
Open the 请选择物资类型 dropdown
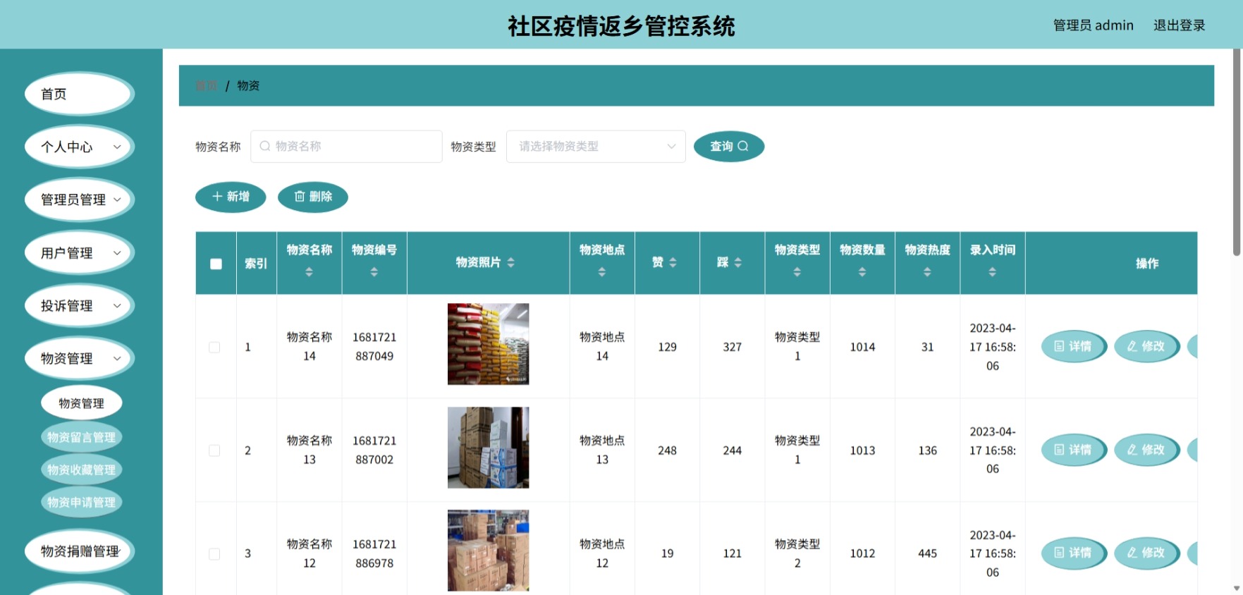596,147
